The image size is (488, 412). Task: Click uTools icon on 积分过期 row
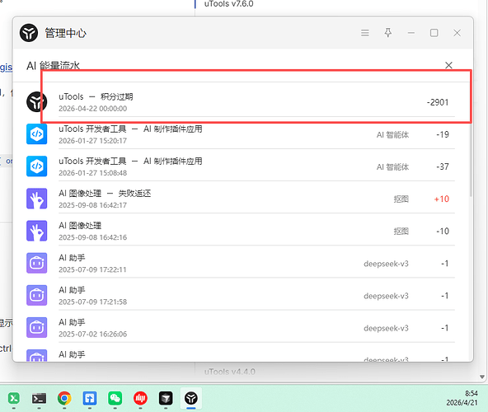click(x=36, y=101)
